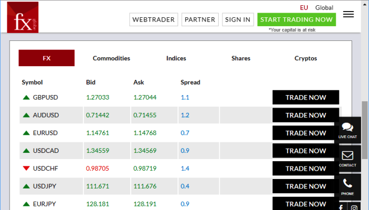The width and height of the screenshot is (369, 210).
Task: Click green up arrow beside GBPUSD
Action: coord(26,97)
